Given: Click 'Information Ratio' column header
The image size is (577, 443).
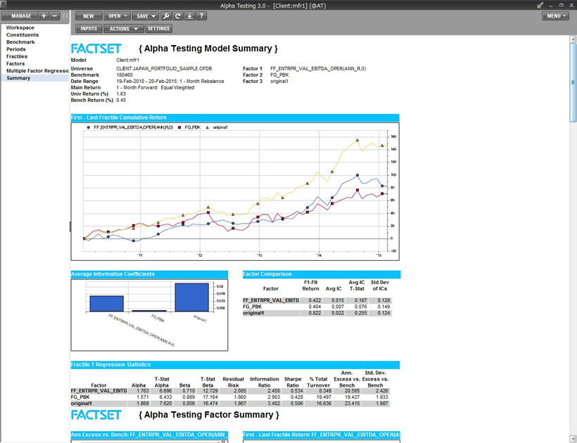Looking at the screenshot, I should (x=264, y=382).
